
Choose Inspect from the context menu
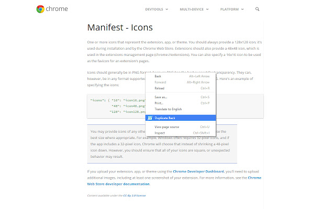[x=181, y=133]
